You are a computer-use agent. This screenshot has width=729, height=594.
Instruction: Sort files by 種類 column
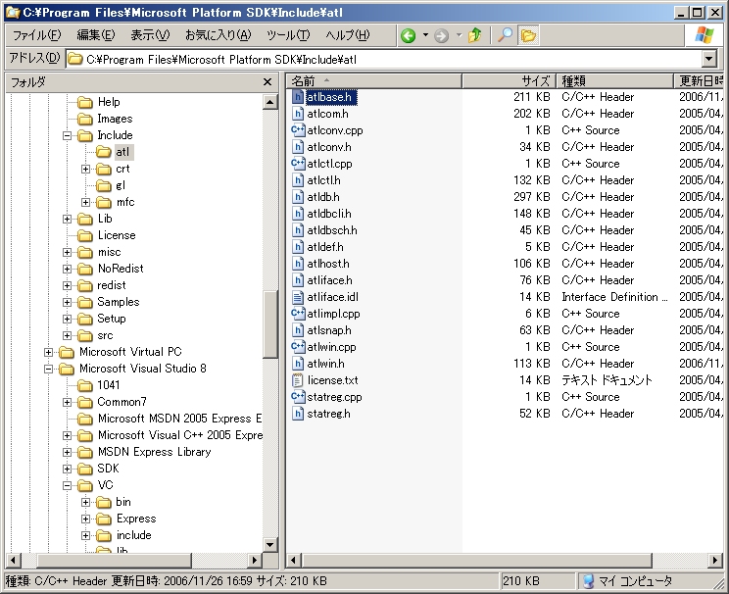point(614,81)
